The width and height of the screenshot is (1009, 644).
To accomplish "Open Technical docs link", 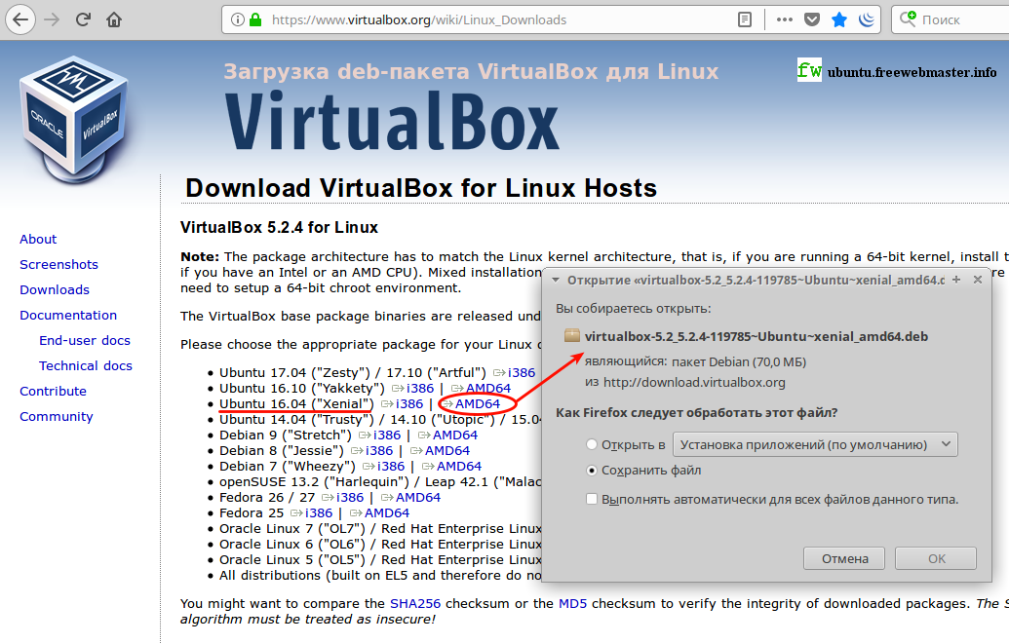I will [x=86, y=366].
